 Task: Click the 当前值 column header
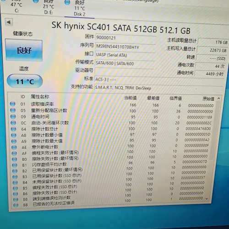pyautogui.click(x=130, y=98)
